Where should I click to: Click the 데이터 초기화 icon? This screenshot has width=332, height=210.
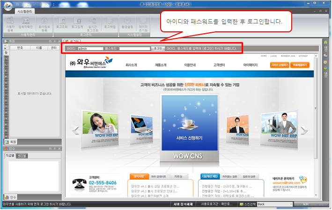[x=143, y=23]
